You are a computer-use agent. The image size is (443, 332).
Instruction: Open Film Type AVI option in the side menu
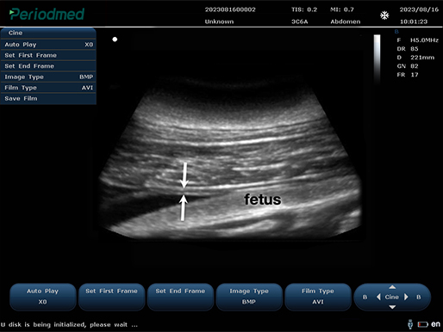coord(48,88)
